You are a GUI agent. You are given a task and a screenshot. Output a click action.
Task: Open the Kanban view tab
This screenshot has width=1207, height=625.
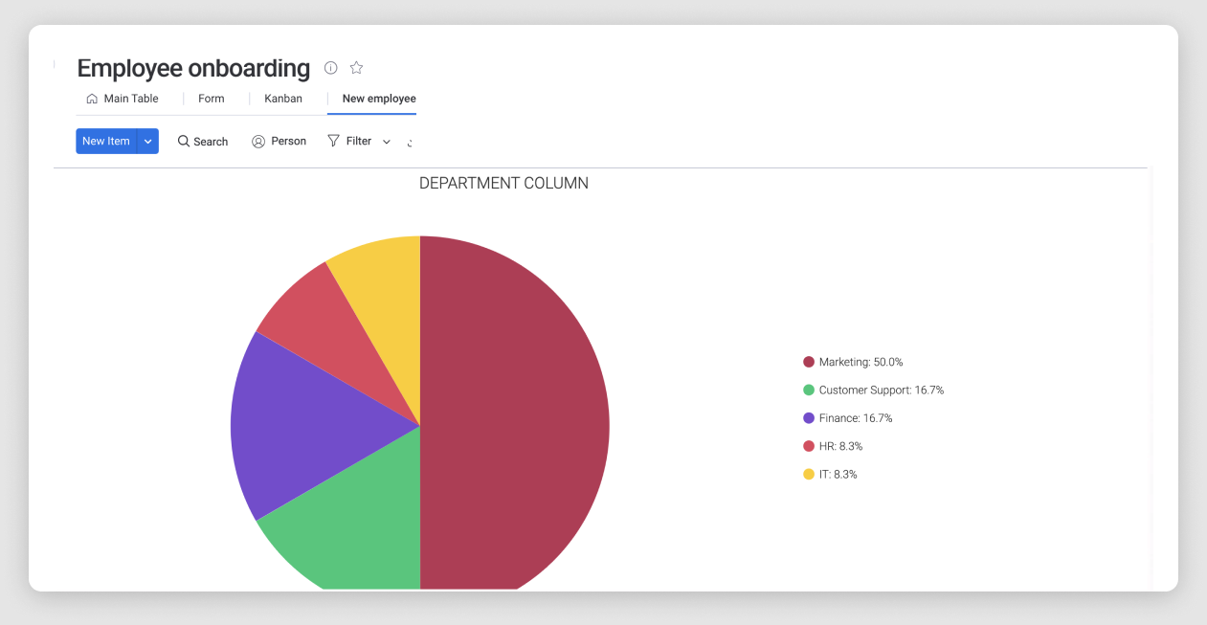(283, 99)
